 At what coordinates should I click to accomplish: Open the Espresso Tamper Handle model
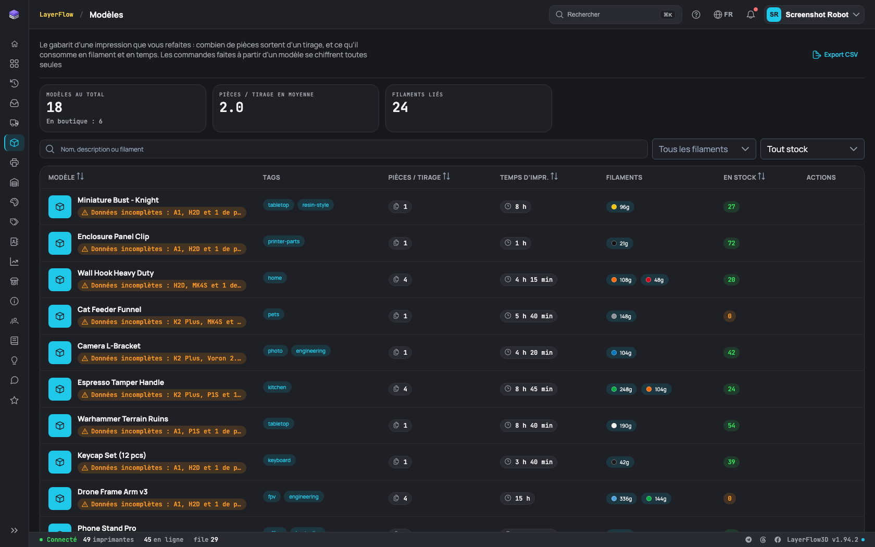click(x=121, y=382)
